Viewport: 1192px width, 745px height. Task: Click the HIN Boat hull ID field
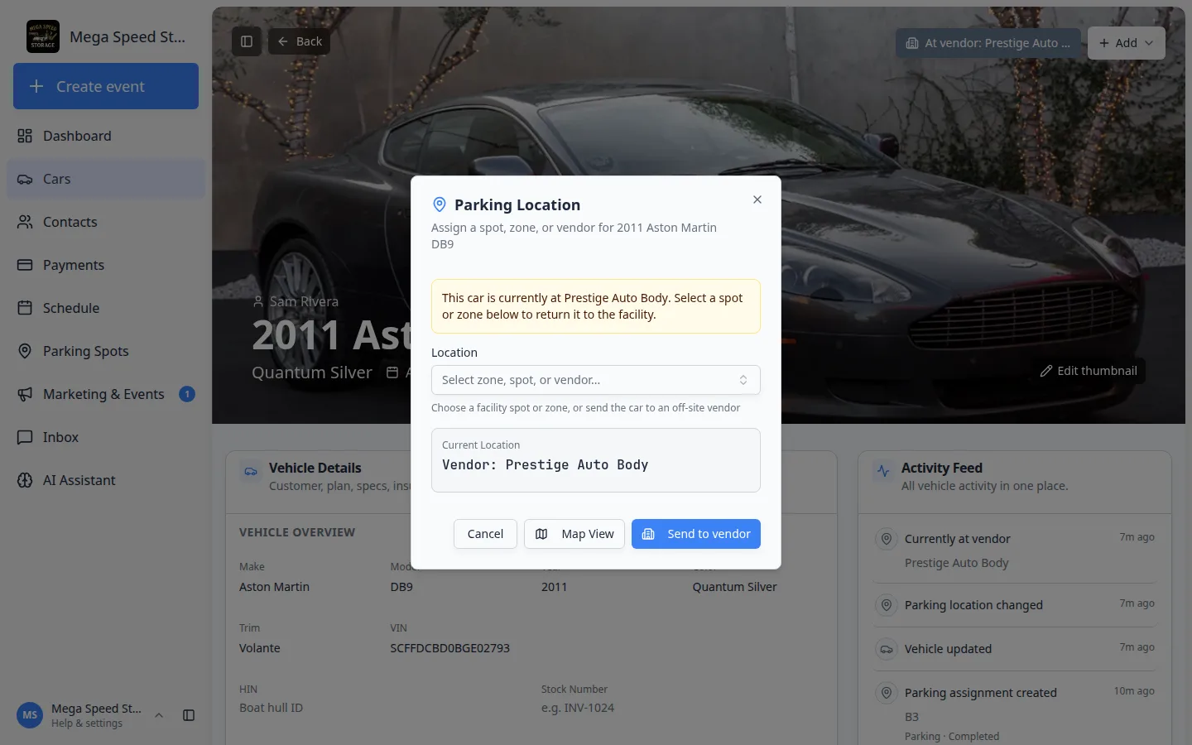(272, 708)
